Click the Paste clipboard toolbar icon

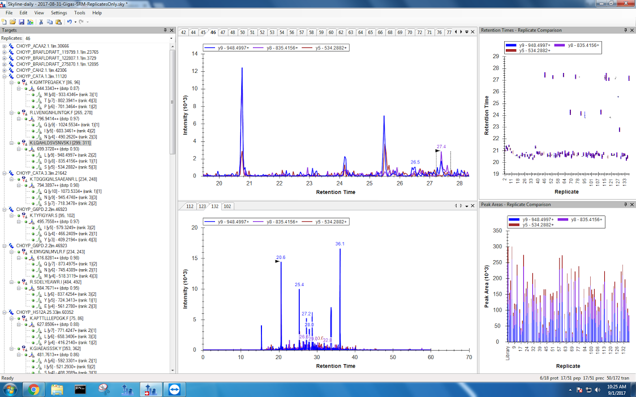pos(58,21)
